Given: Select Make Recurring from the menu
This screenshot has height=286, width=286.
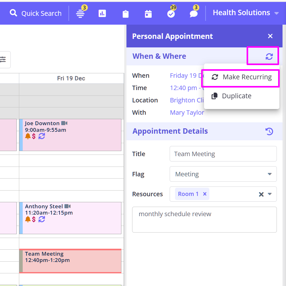Looking at the screenshot, I should point(241,77).
